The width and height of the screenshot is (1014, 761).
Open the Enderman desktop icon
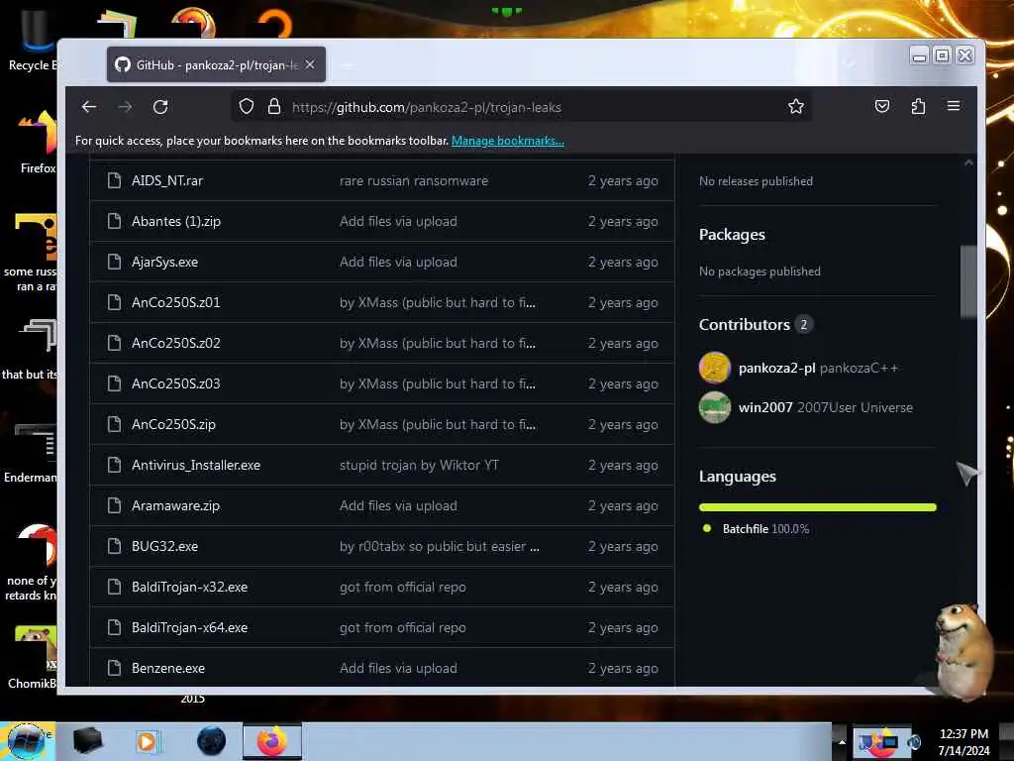[x=31, y=453]
